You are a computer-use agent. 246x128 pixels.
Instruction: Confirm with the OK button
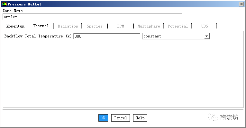(103, 118)
